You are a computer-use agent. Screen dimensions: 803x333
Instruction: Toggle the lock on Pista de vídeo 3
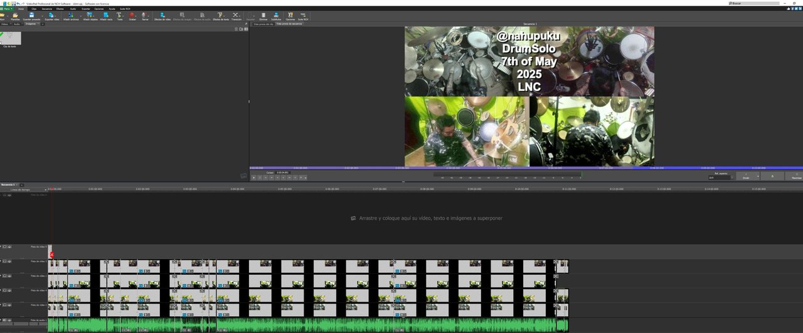click(x=9, y=261)
